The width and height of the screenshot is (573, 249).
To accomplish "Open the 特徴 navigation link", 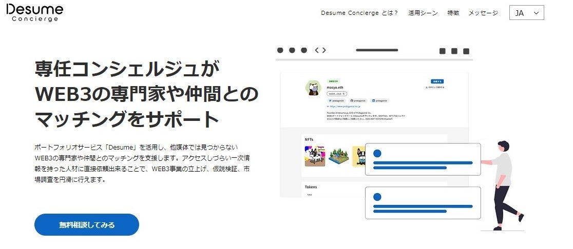I will pyautogui.click(x=453, y=13).
